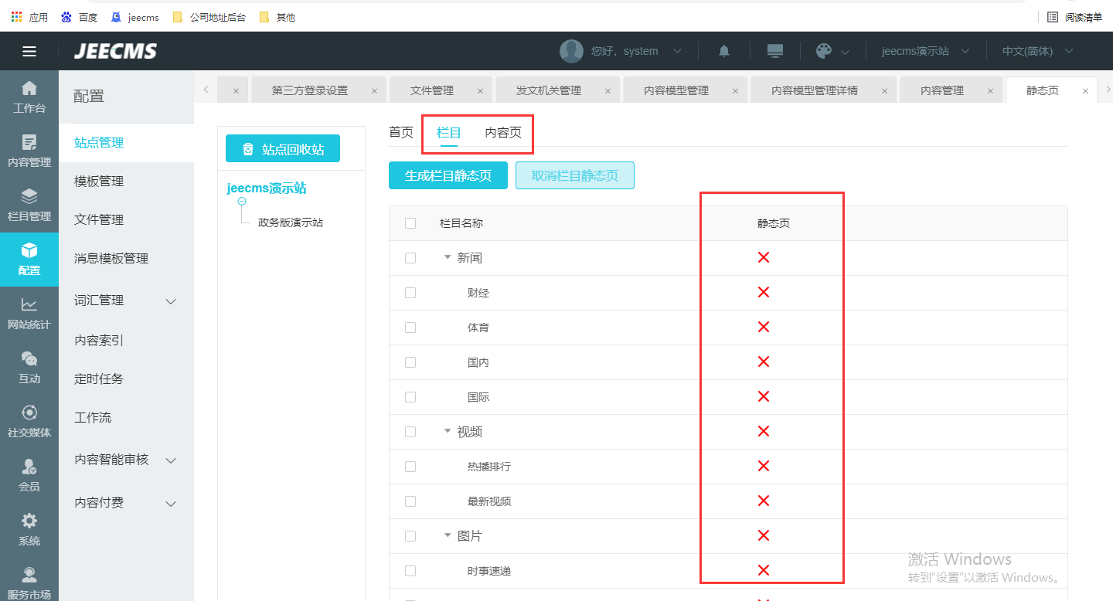The width and height of the screenshot is (1113, 601).
Task: Tick the checkbox for 新闻 row
Action: pyautogui.click(x=410, y=258)
